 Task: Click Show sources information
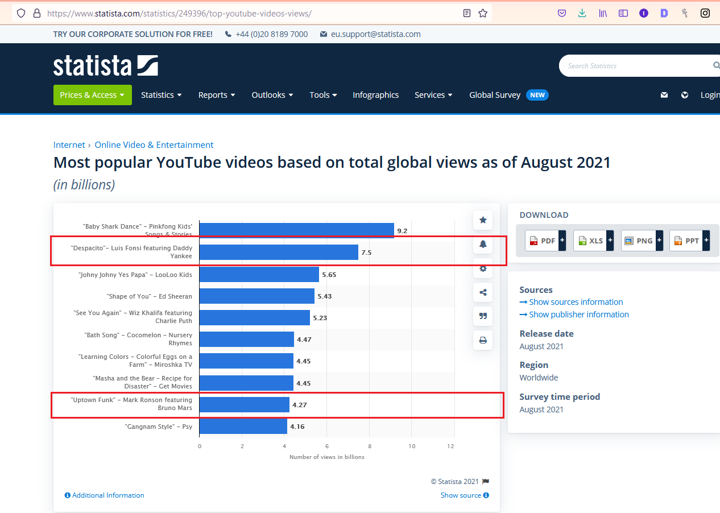click(x=571, y=302)
